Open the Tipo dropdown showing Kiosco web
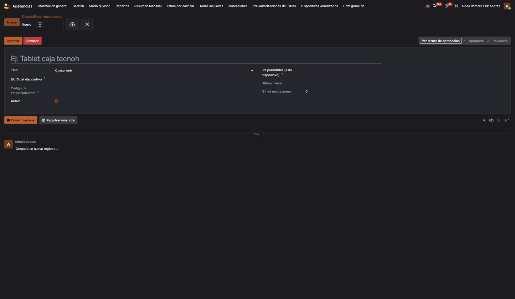The image size is (515, 299). click(154, 70)
